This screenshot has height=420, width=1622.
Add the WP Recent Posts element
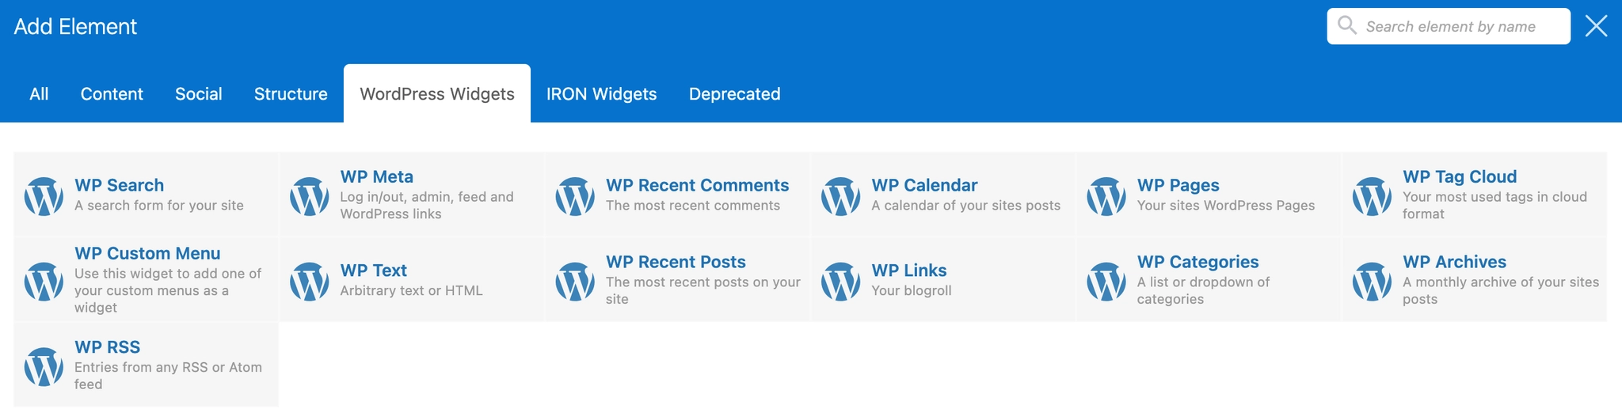[x=678, y=281]
